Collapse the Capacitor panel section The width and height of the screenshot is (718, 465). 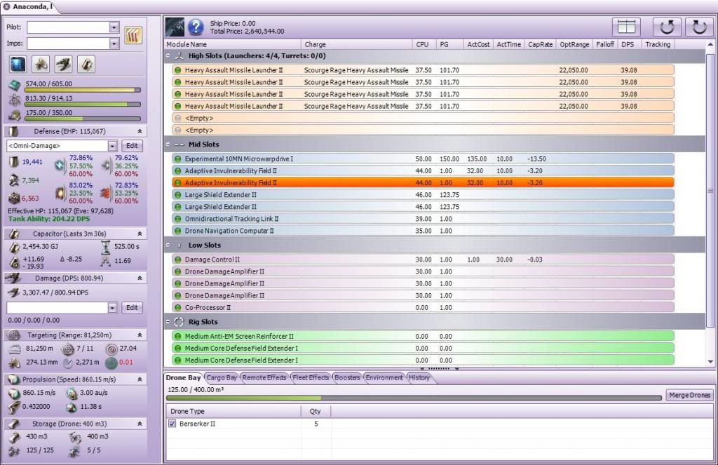[139, 234]
